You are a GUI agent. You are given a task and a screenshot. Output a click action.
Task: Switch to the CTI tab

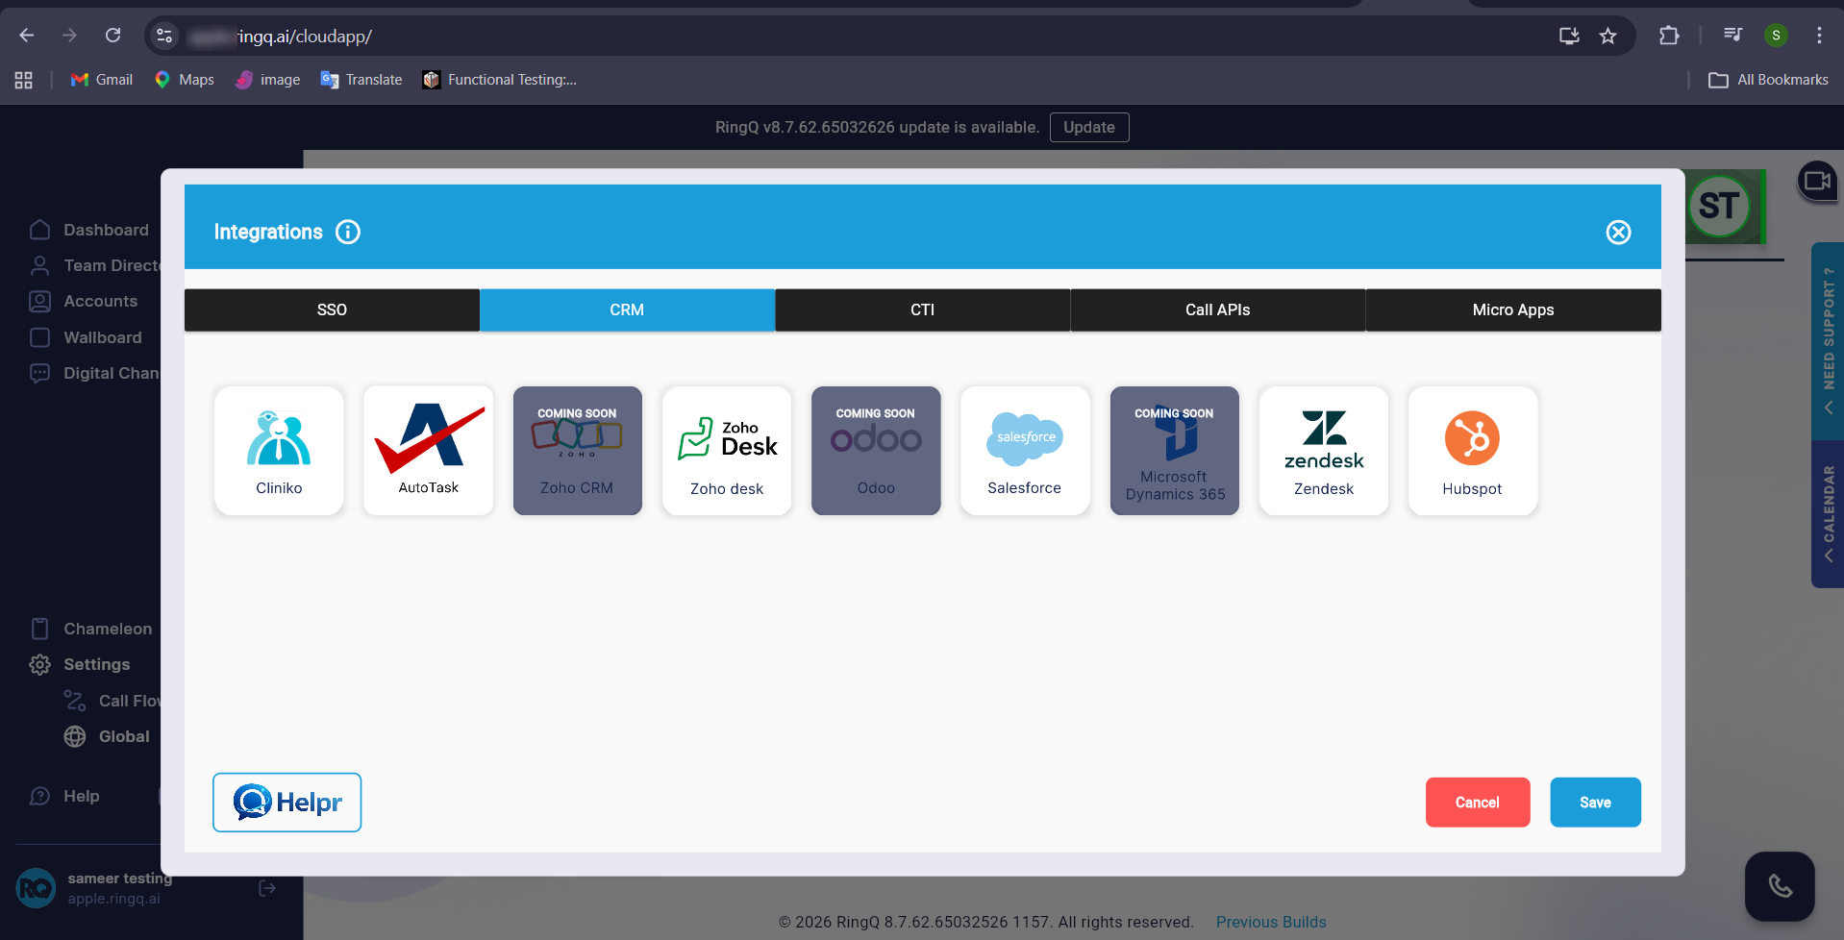(923, 310)
